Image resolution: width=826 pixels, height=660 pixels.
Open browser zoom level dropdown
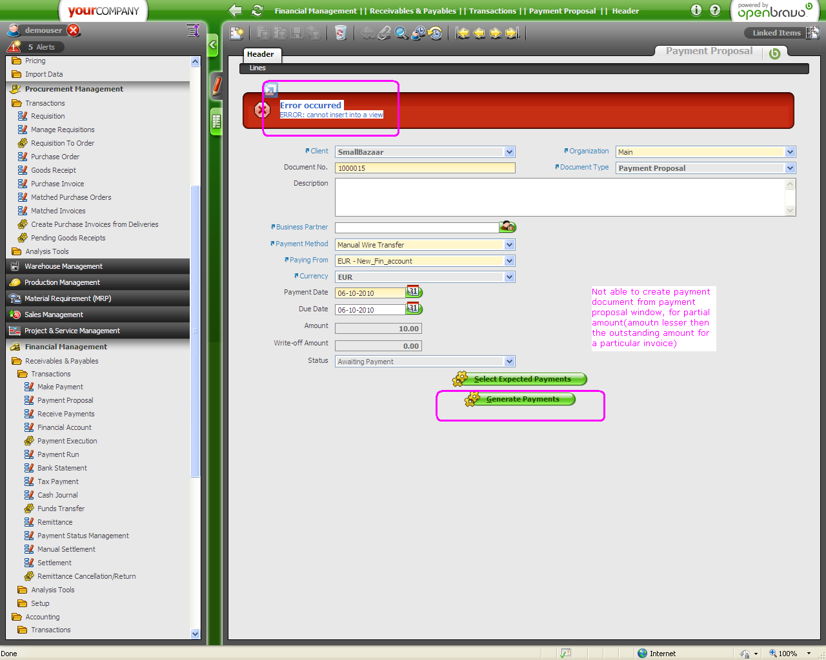(809, 654)
